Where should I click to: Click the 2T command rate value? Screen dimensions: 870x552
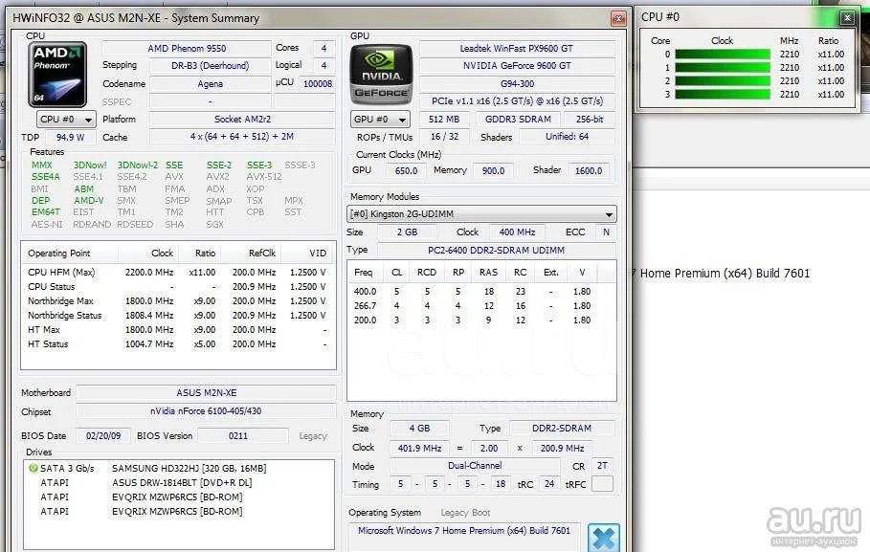pos(602,466)
